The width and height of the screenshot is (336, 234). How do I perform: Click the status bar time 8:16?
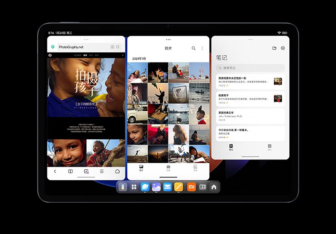[x=51, y=33]
